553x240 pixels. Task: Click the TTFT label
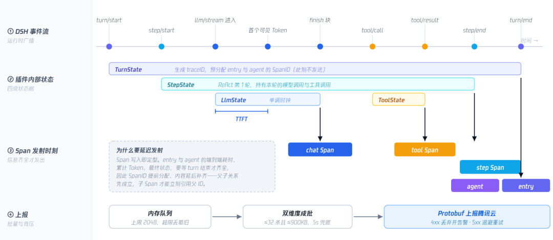click(x=242, y=119)
